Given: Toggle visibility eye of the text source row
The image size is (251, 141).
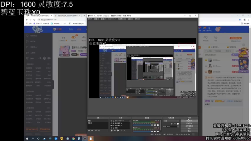Looking at the screenshot, I should coord(111,121).
